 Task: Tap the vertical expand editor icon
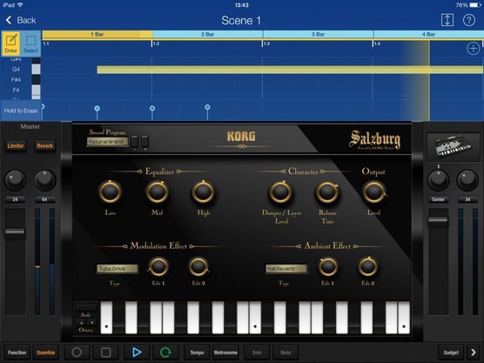447,20
